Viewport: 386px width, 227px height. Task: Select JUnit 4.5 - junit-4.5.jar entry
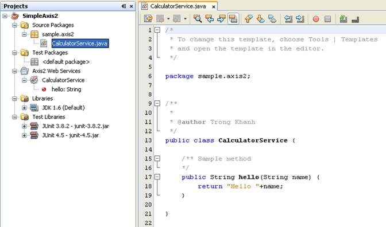71,135
